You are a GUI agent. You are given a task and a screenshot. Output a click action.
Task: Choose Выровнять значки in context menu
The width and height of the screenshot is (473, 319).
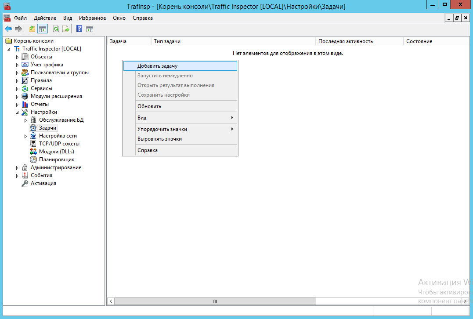[x=180, y=139]
